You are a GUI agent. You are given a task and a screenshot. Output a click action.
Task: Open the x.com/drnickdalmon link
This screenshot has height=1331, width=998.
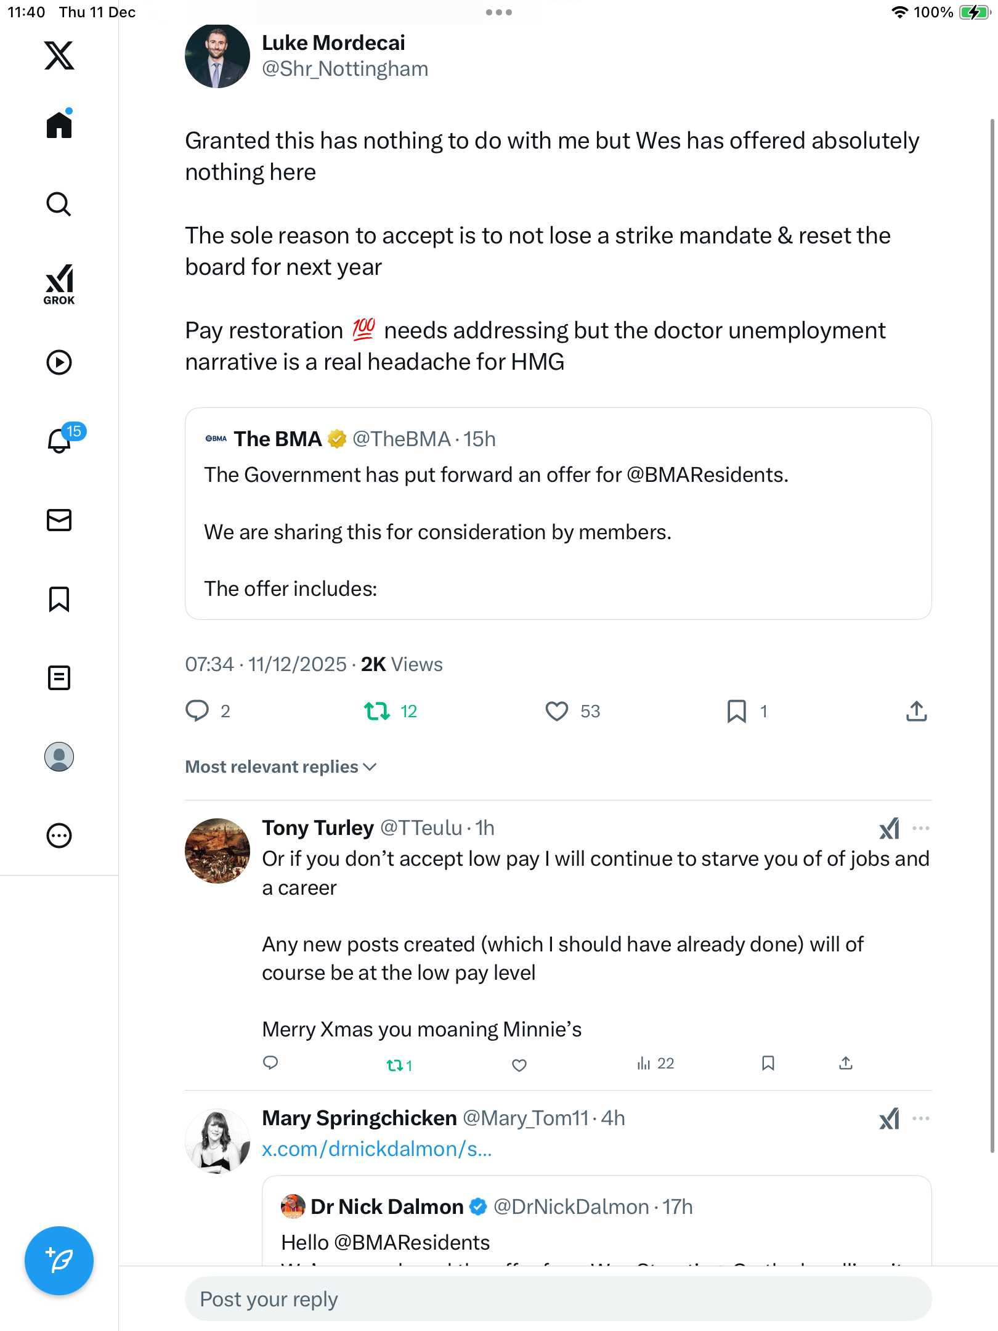(x=377, y=1149)
